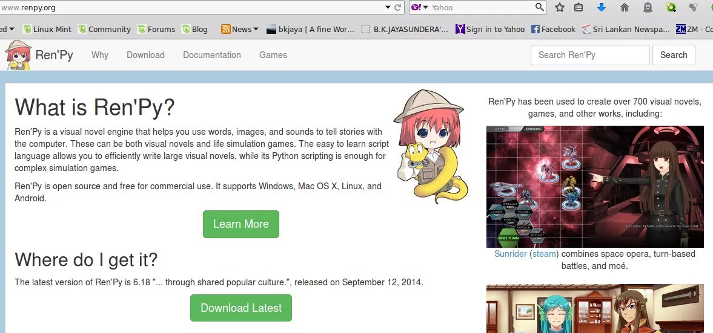Click the magnifier icon in the Yahoo search box
713x333 pixels.
pyautogui.click(x=539, y=7)
